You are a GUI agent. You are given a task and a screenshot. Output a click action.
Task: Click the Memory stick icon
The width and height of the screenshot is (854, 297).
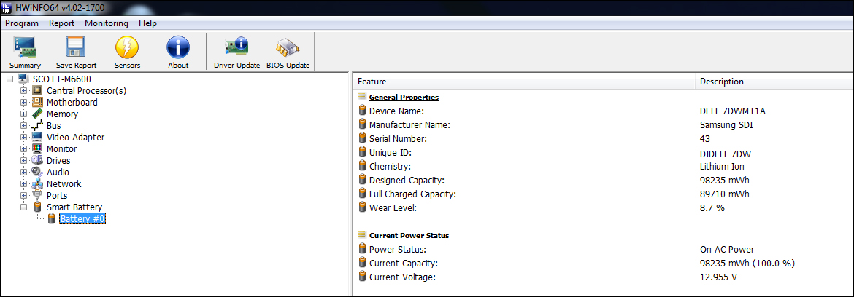tap(37, 114)
